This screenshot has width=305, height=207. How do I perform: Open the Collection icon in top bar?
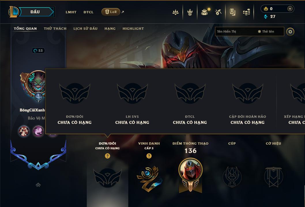(x=232, y=12)
